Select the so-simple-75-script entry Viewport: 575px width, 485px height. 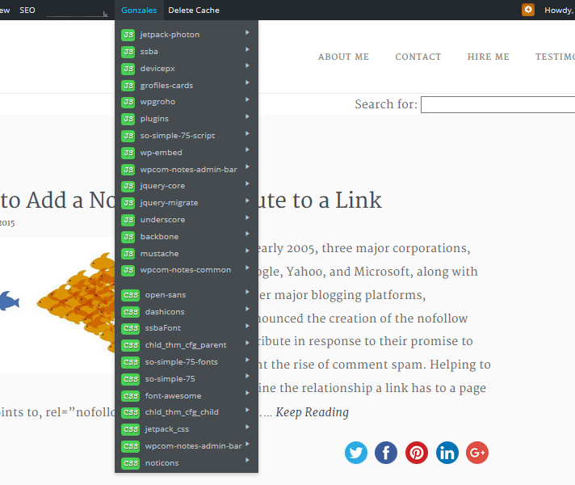(x=187, y=136)
